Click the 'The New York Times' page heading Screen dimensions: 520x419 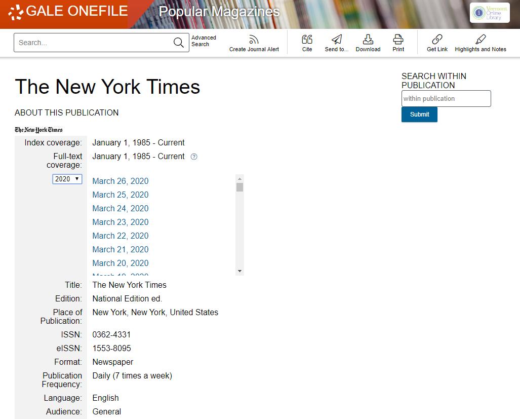click(x=107, y=87)
